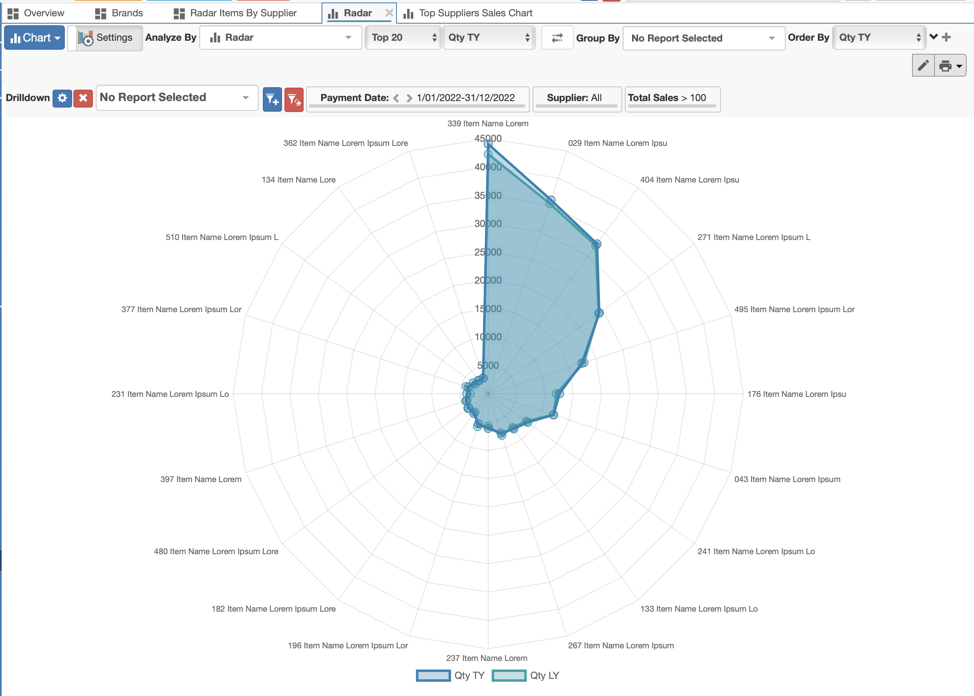Click the label 377 Item Name Lorem Ipsum Lor

(181, 309)
